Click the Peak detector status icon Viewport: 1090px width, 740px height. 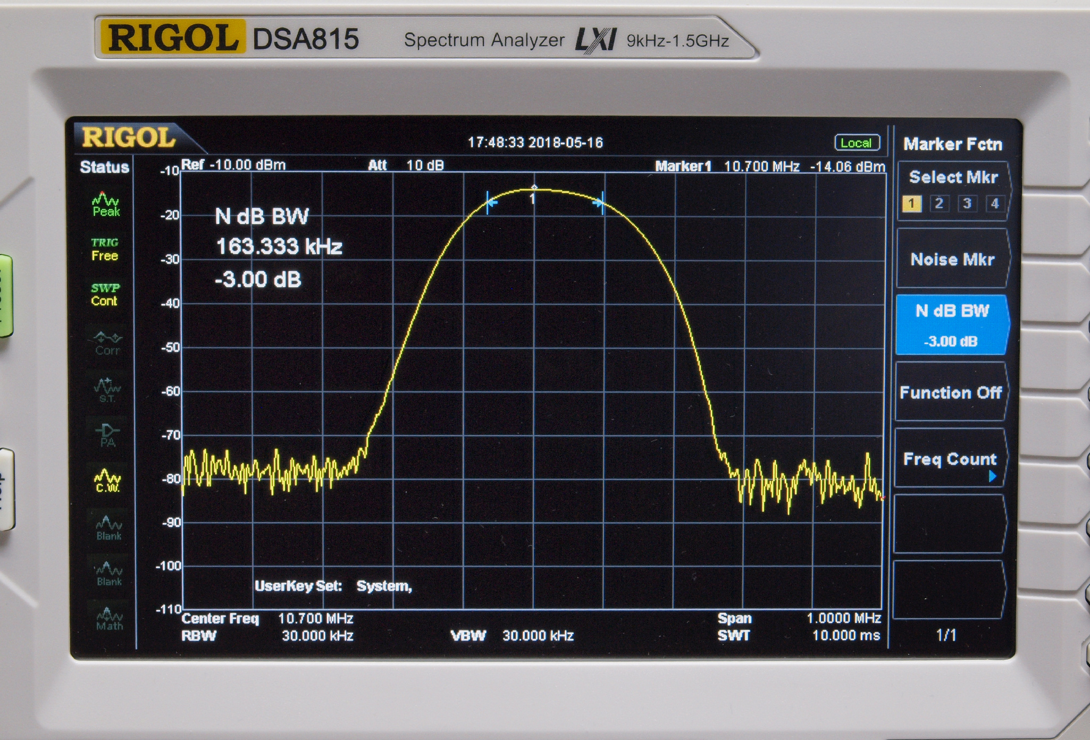click(106, 204)
